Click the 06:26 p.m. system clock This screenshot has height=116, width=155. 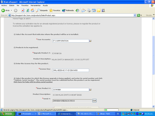[149, 114]
